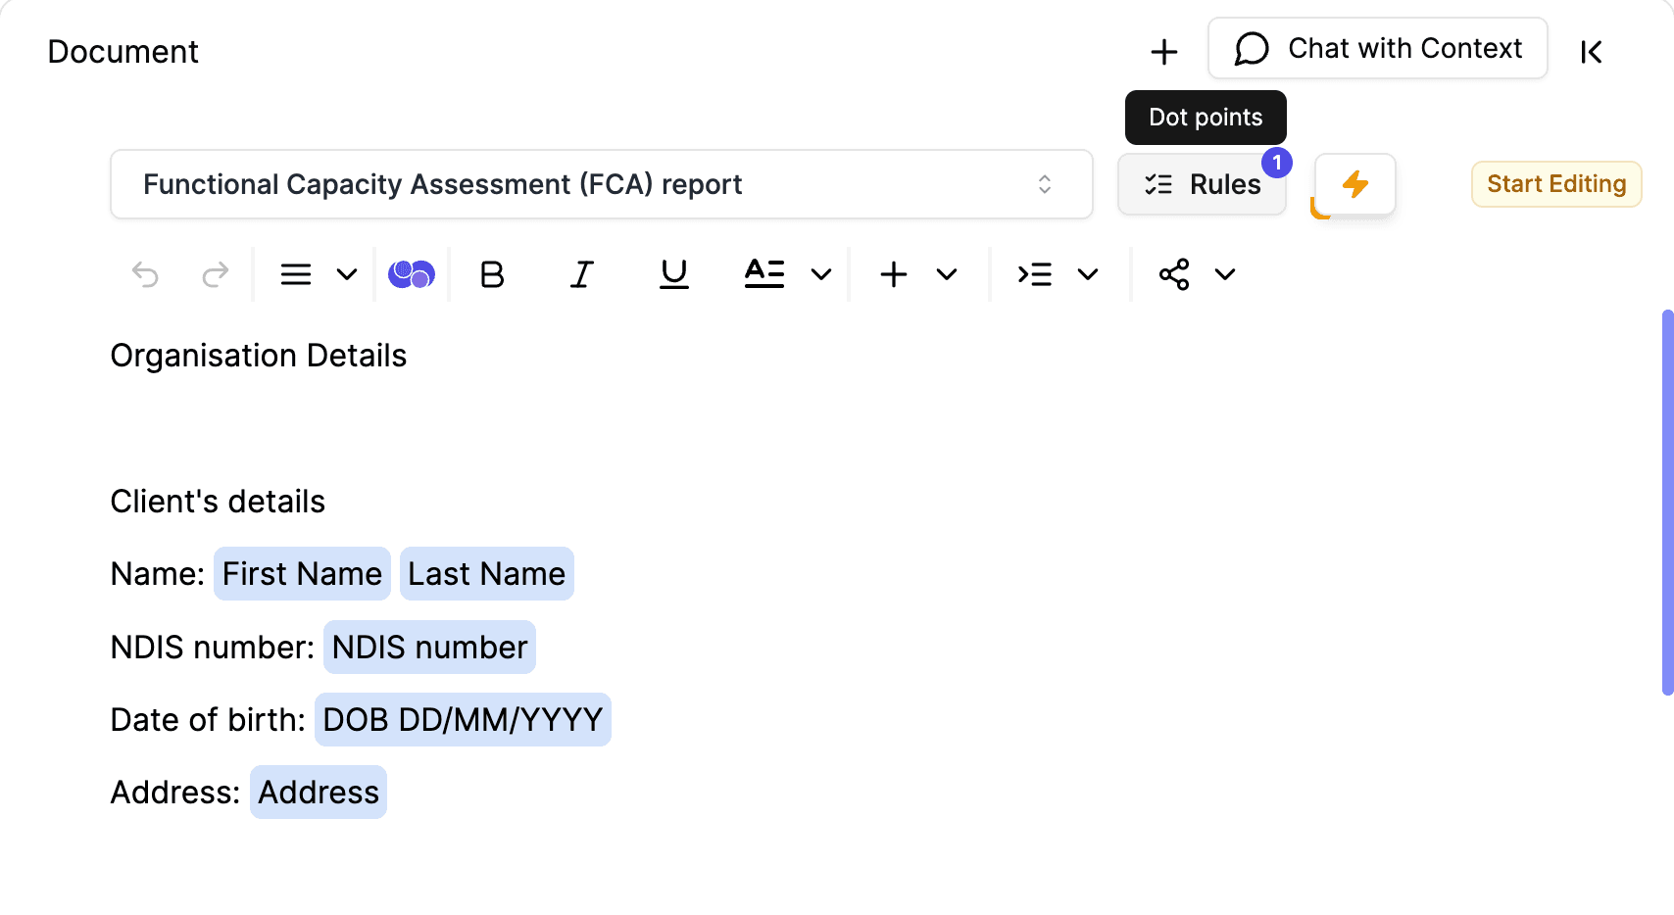Click the orange lightning bolt button
This screenshot has width=1674, height=915.
(1354, 184)
